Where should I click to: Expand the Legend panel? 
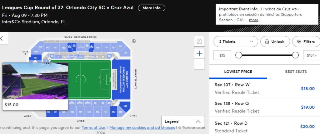183,122
